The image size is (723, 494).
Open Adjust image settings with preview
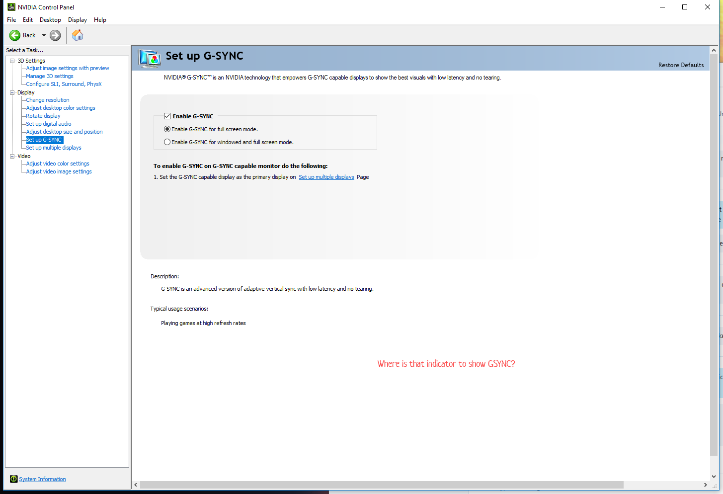(x=68, y=68)
